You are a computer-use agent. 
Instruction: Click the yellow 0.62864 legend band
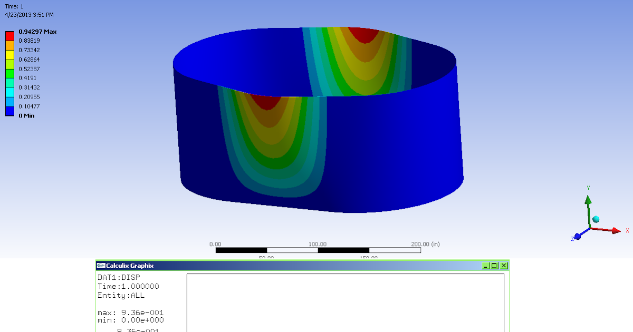point(9,60)
